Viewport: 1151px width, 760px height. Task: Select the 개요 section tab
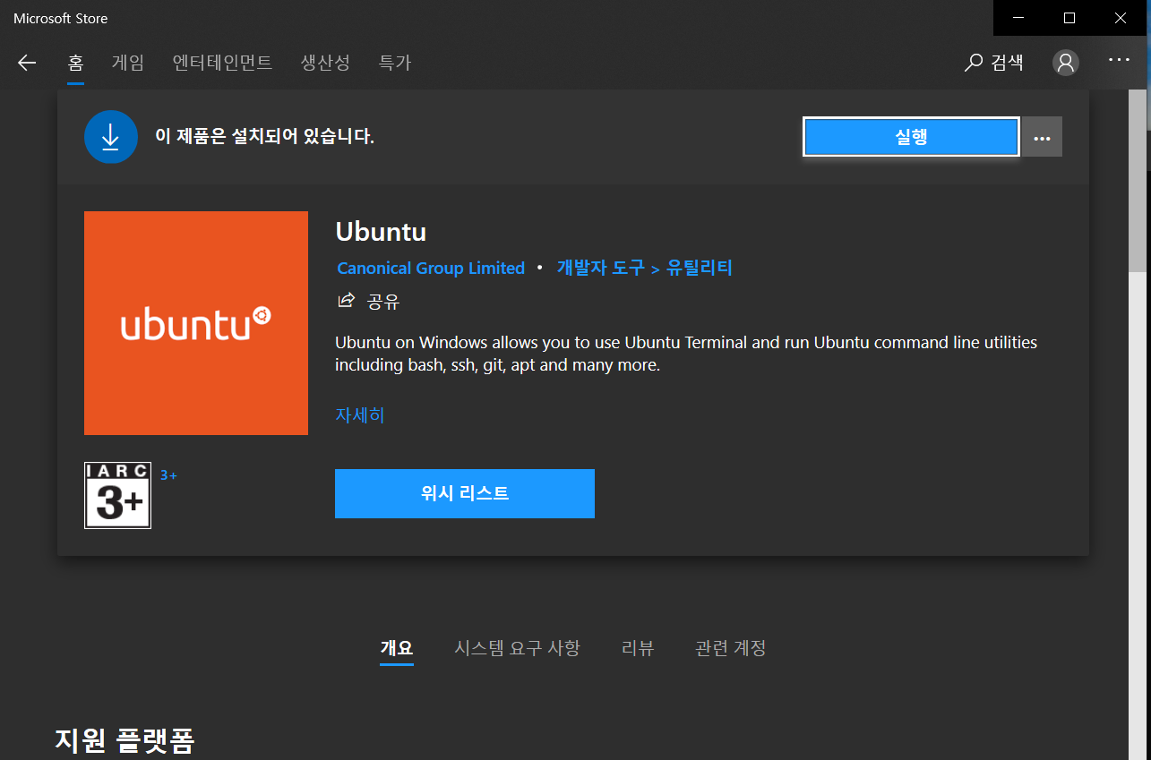click(397, 648)
